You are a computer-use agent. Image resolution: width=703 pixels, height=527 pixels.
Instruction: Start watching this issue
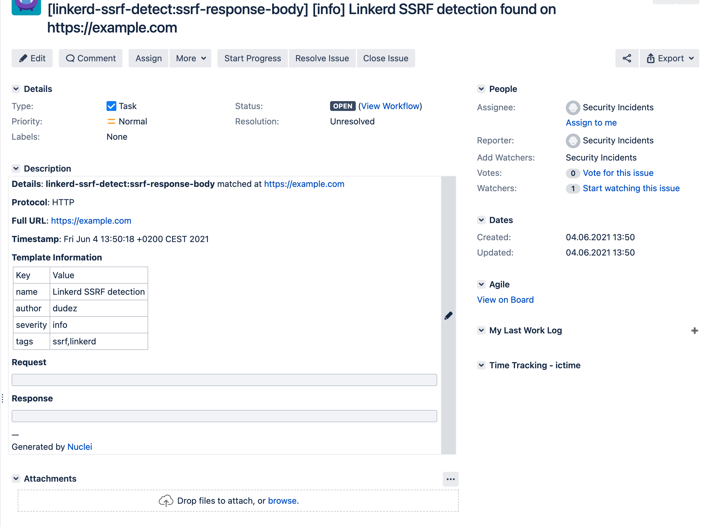(631, 188)
